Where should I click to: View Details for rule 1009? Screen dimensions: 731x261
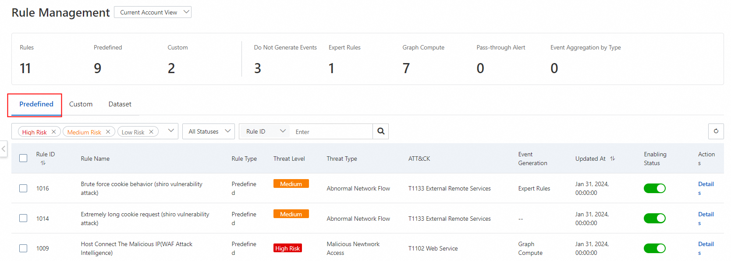706,244
